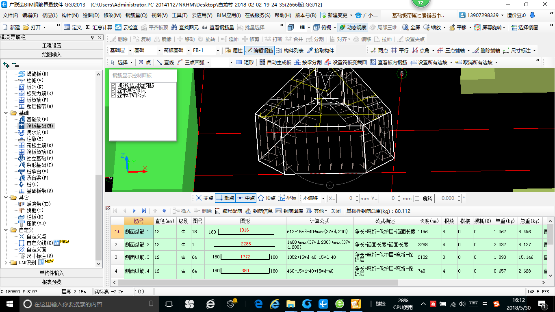Click 关闭 in rebar edit toolbar
This screenshot has width=555, height=312.
(336, 211)
